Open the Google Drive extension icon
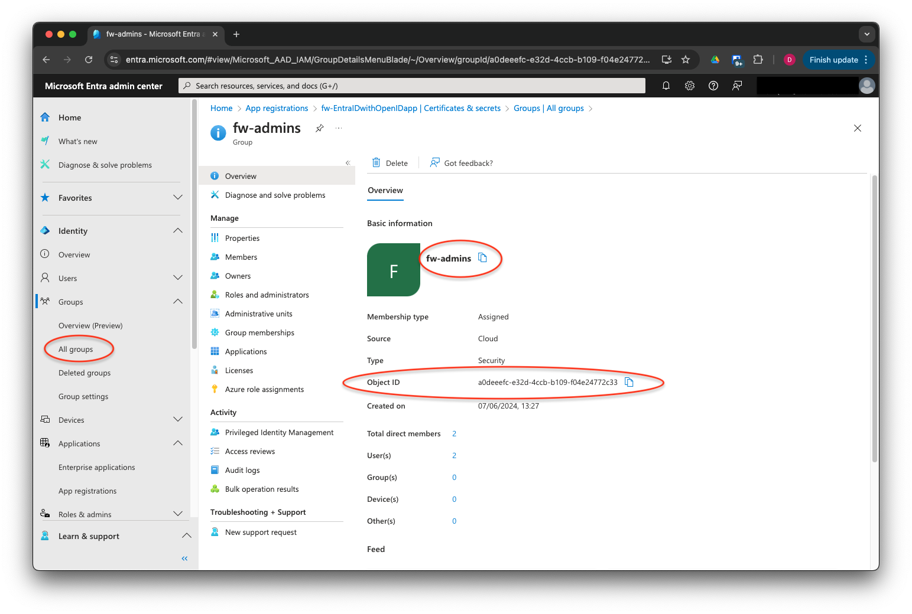The width and height of the screenshot is (912, 614). (x=715, y=60)
